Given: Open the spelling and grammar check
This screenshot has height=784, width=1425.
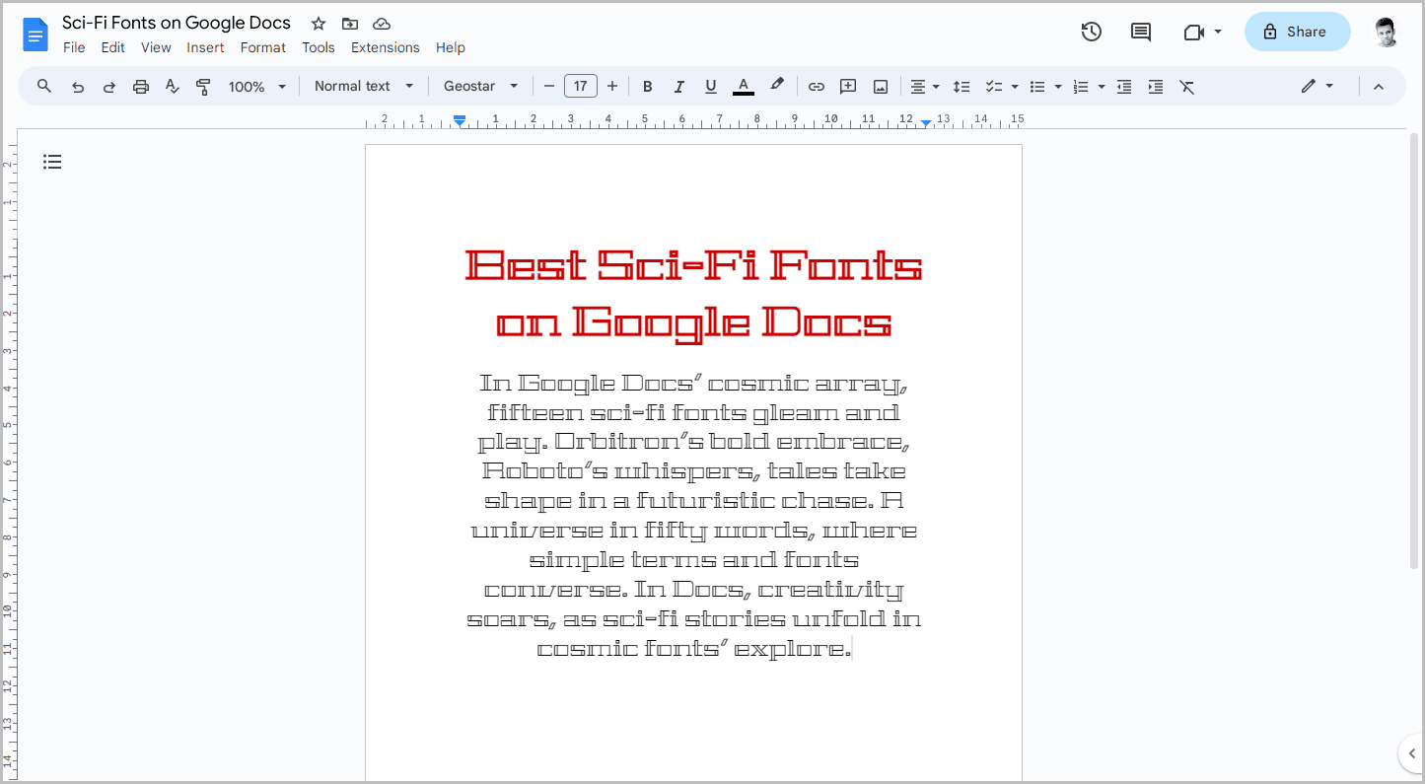Looking at the screenshot, I should [x=172, y=86].
